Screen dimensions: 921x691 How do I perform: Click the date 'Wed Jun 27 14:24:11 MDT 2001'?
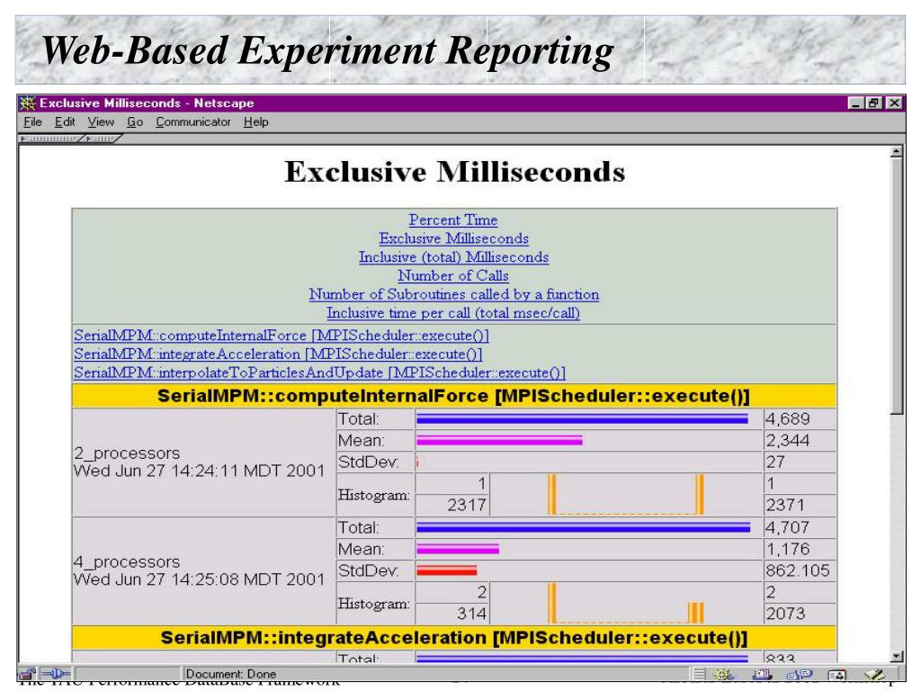point(199,471)
